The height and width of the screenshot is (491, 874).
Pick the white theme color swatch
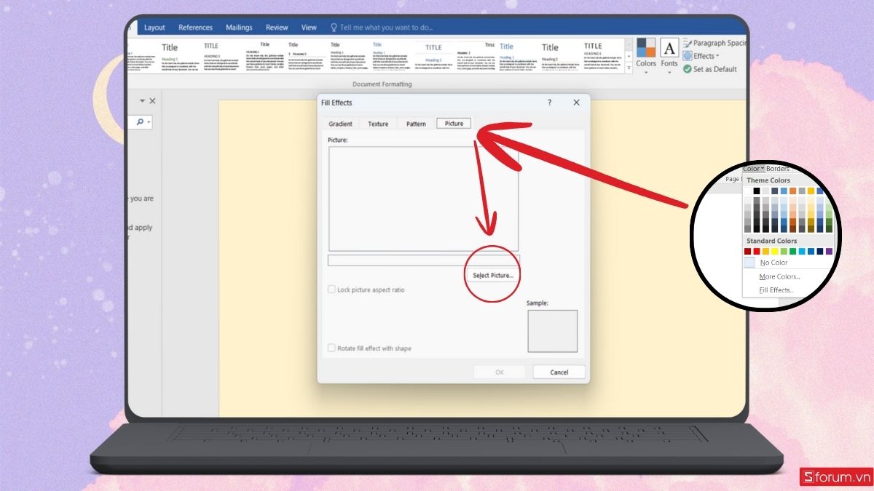748,191
